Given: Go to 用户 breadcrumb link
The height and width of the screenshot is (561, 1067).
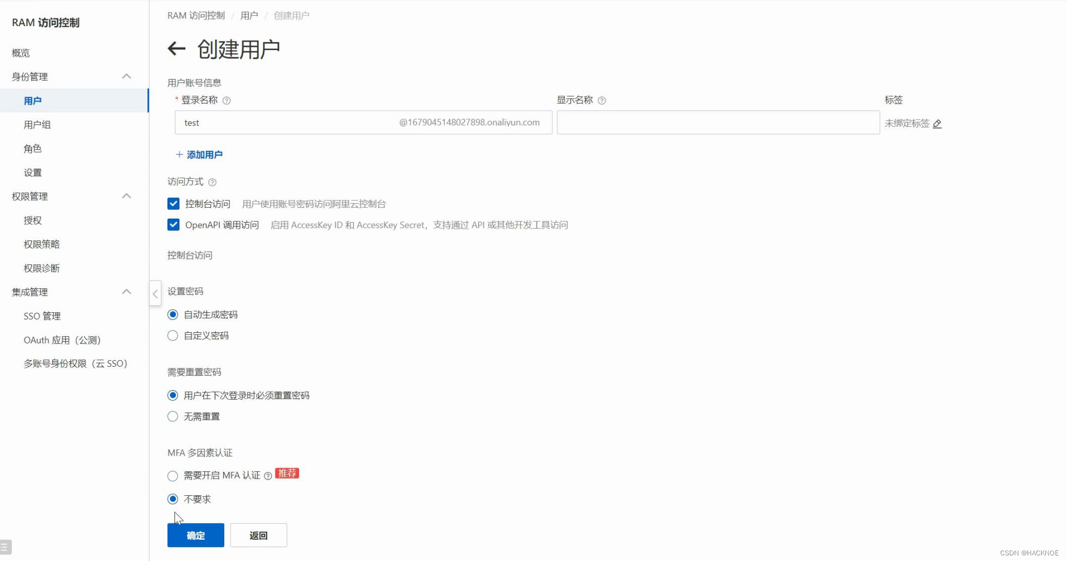Looking at the screenshot, I should (x=249, y=16).
